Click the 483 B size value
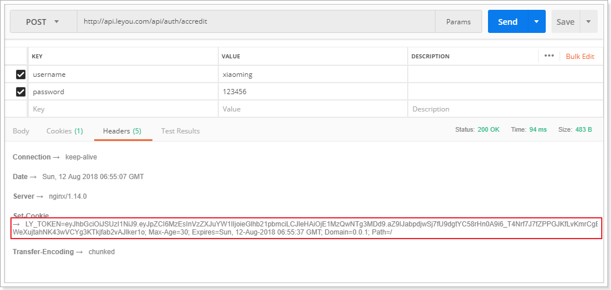Image resolution: width=611 pixels, height=290 pixels. (x=584, y=129)
